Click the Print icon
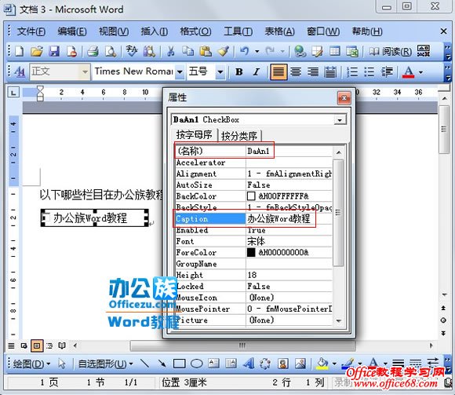 coord(93,51)
